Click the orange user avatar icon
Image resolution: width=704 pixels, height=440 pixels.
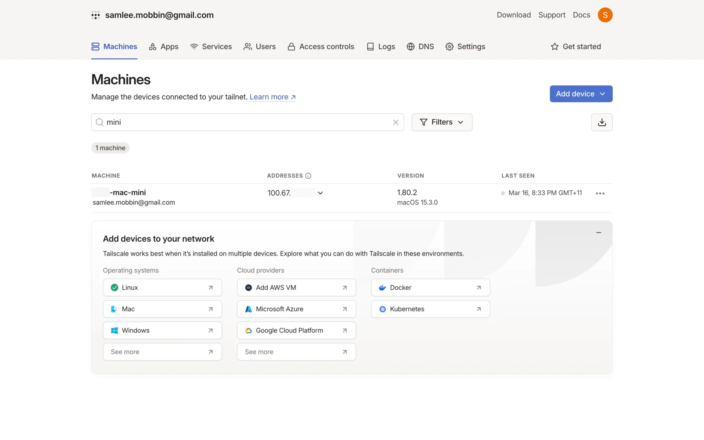[605, 15]
